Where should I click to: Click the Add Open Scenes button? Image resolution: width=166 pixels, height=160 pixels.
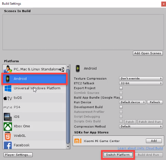[x=148, y=53]
